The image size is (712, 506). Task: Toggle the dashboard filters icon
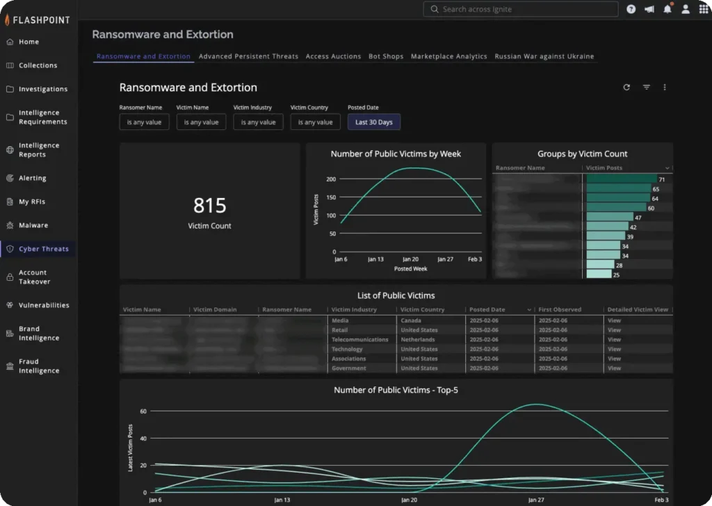tap(647, 87)
